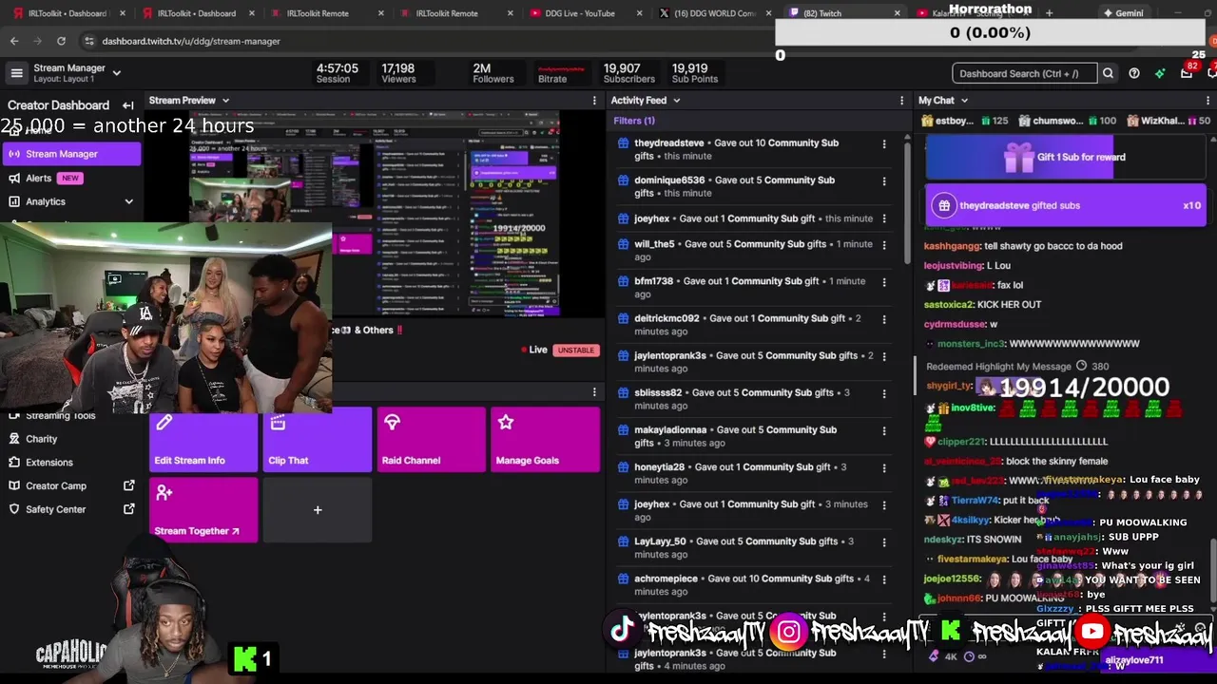Click the 19,919 Sub Points stat

pyautogui.click(x=695, y=73)
